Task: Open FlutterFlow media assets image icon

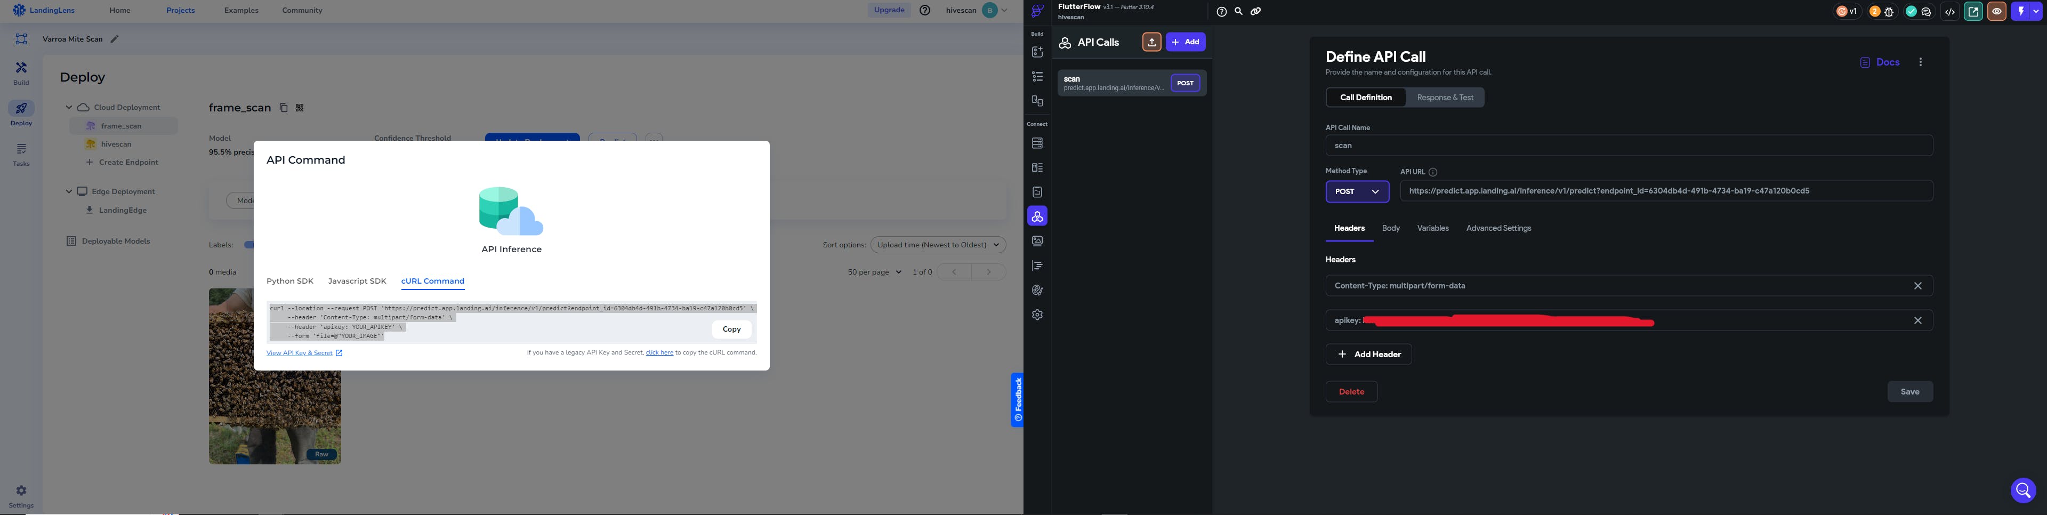Action: 1037,241
